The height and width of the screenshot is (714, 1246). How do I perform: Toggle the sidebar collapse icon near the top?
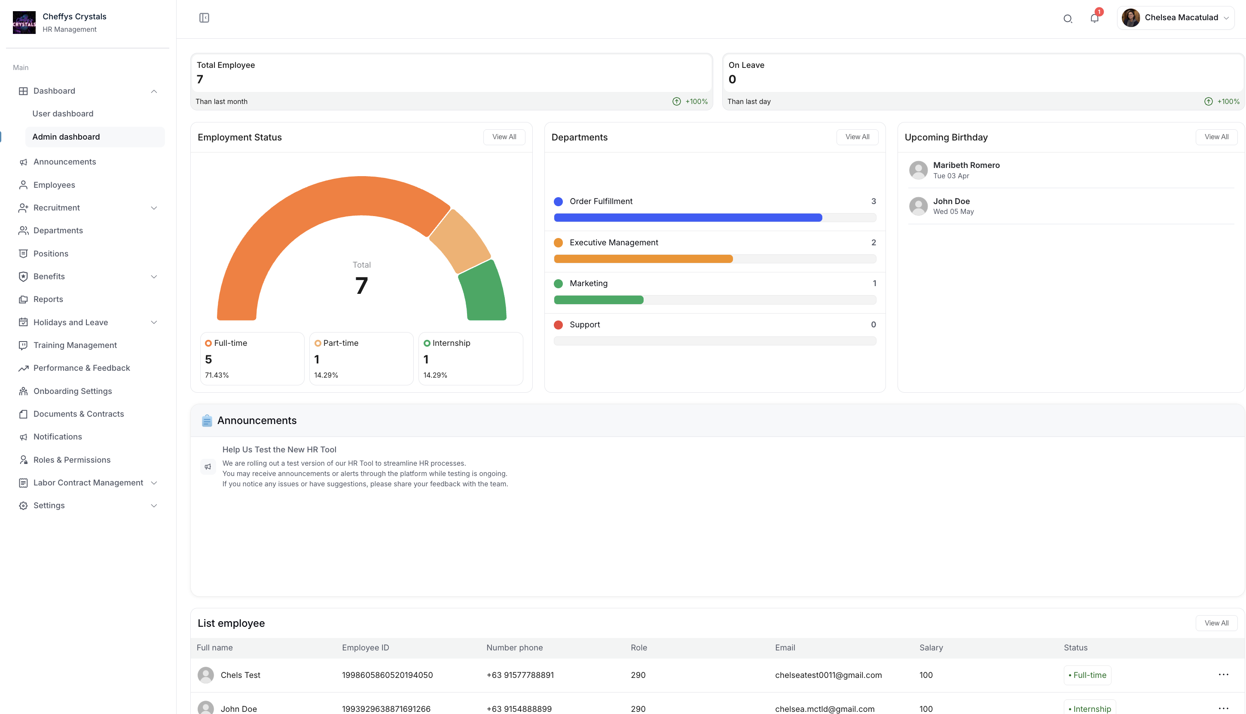tap(204, 18)
